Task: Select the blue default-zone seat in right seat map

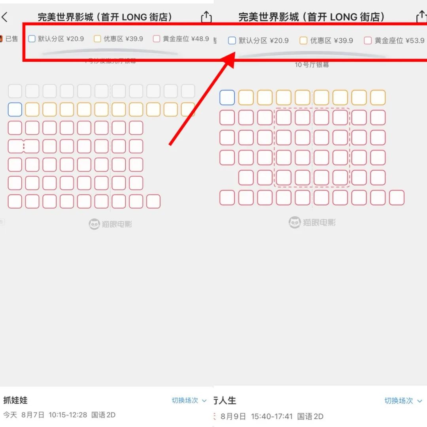Action: click(227, 98)
